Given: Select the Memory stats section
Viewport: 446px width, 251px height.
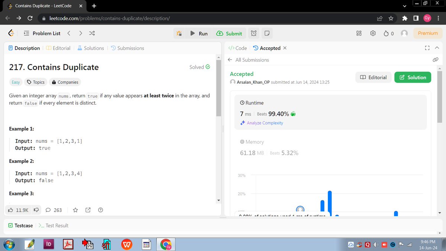Looking at the screenshot, I should coord(330,147).
